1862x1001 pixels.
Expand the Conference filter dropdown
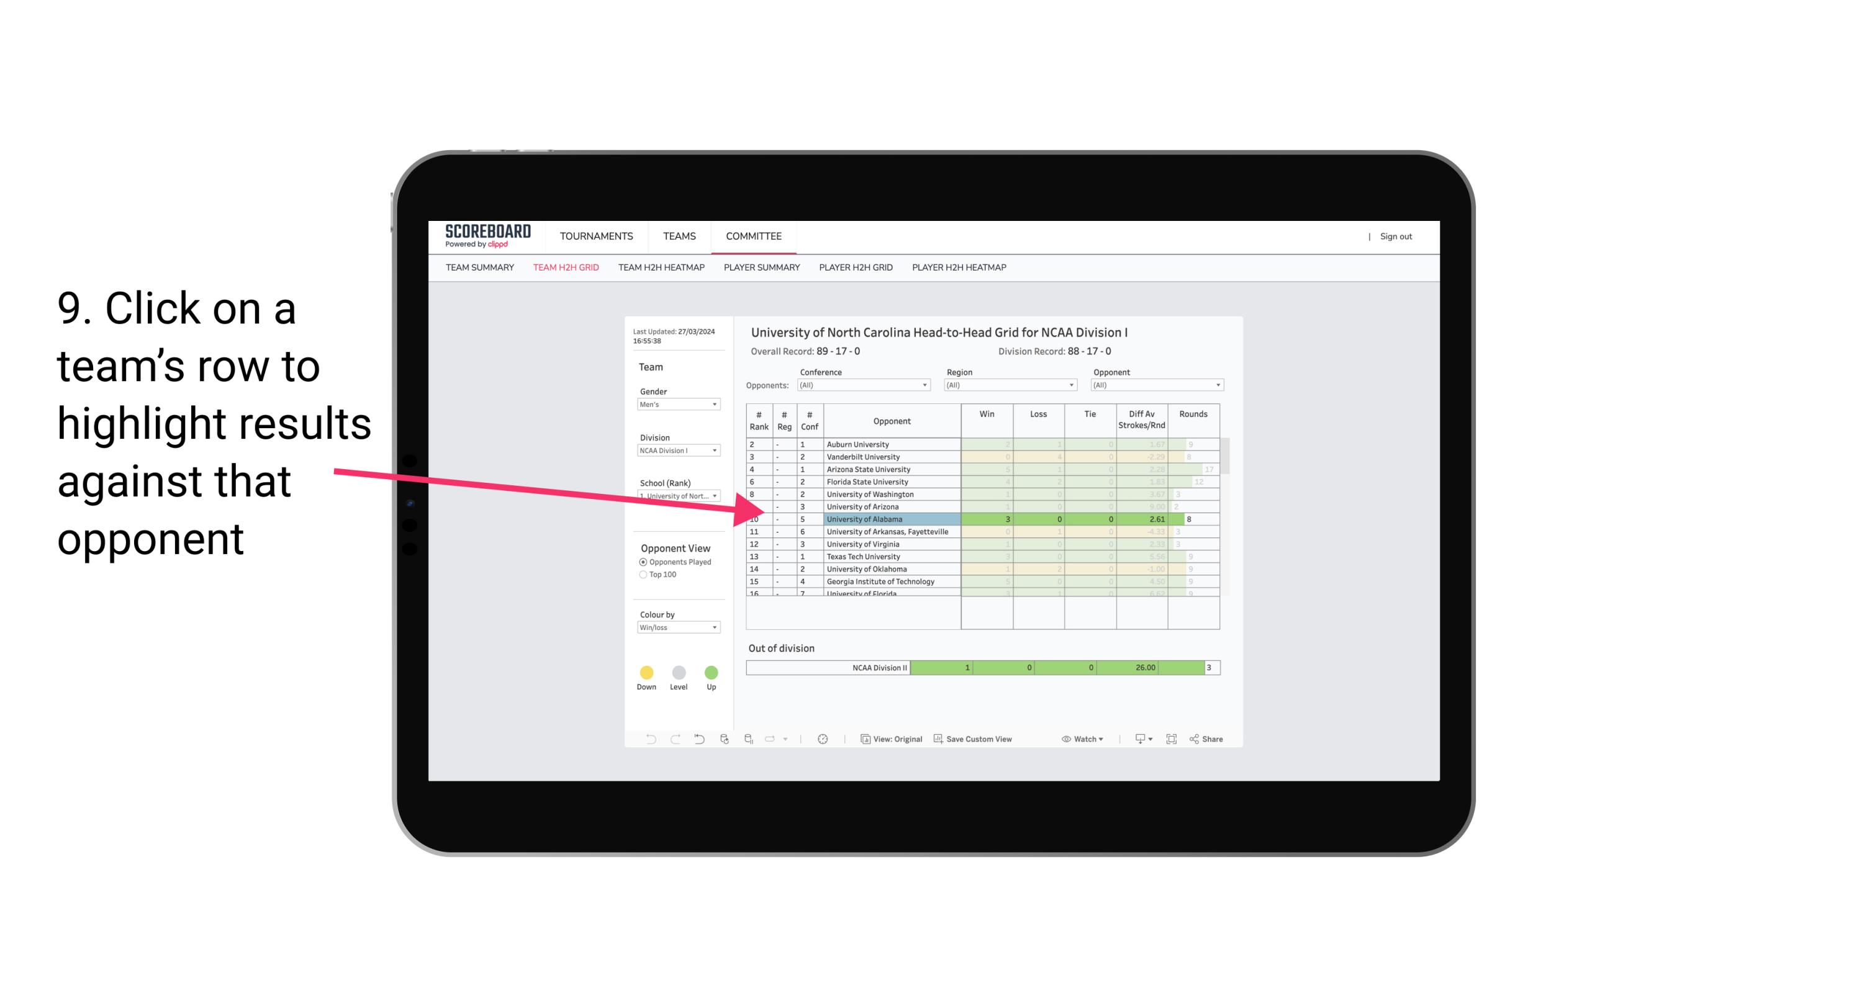point(925,384)
